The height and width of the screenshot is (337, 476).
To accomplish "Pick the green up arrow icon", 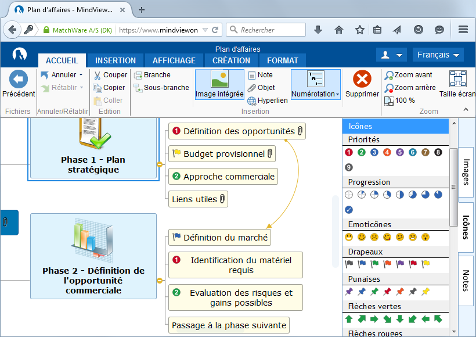I will point(349,319).
